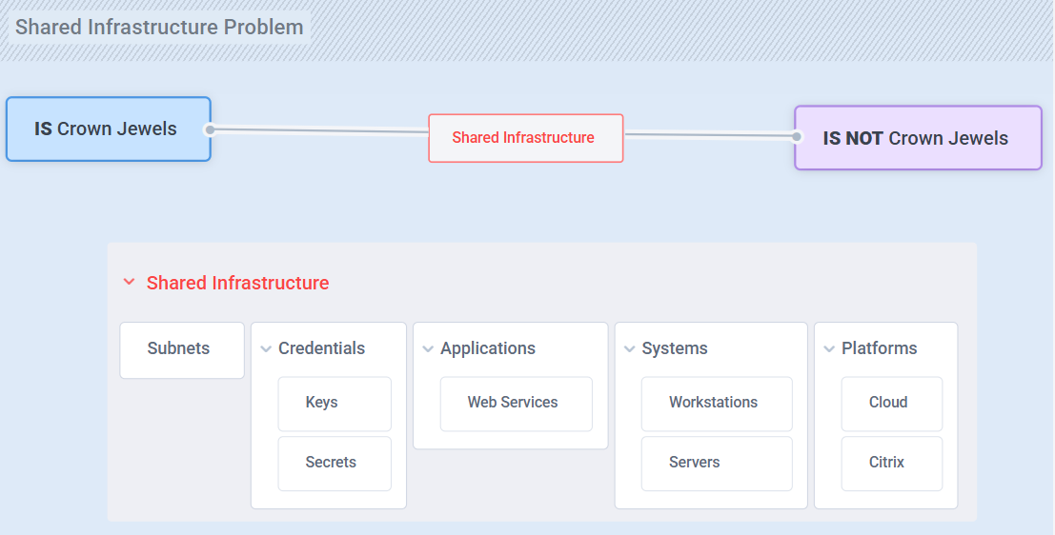Select the Subnets card
This screenshot has width=1055, height=535.
pos(181,349)
